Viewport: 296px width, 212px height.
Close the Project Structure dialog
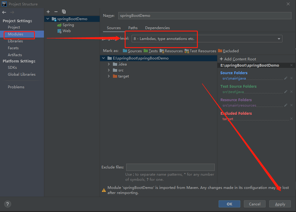click(288, 4)
